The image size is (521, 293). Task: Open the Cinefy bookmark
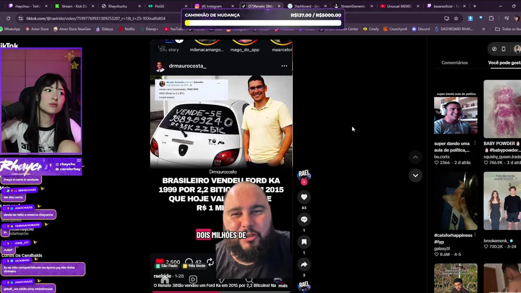[370, 29]
